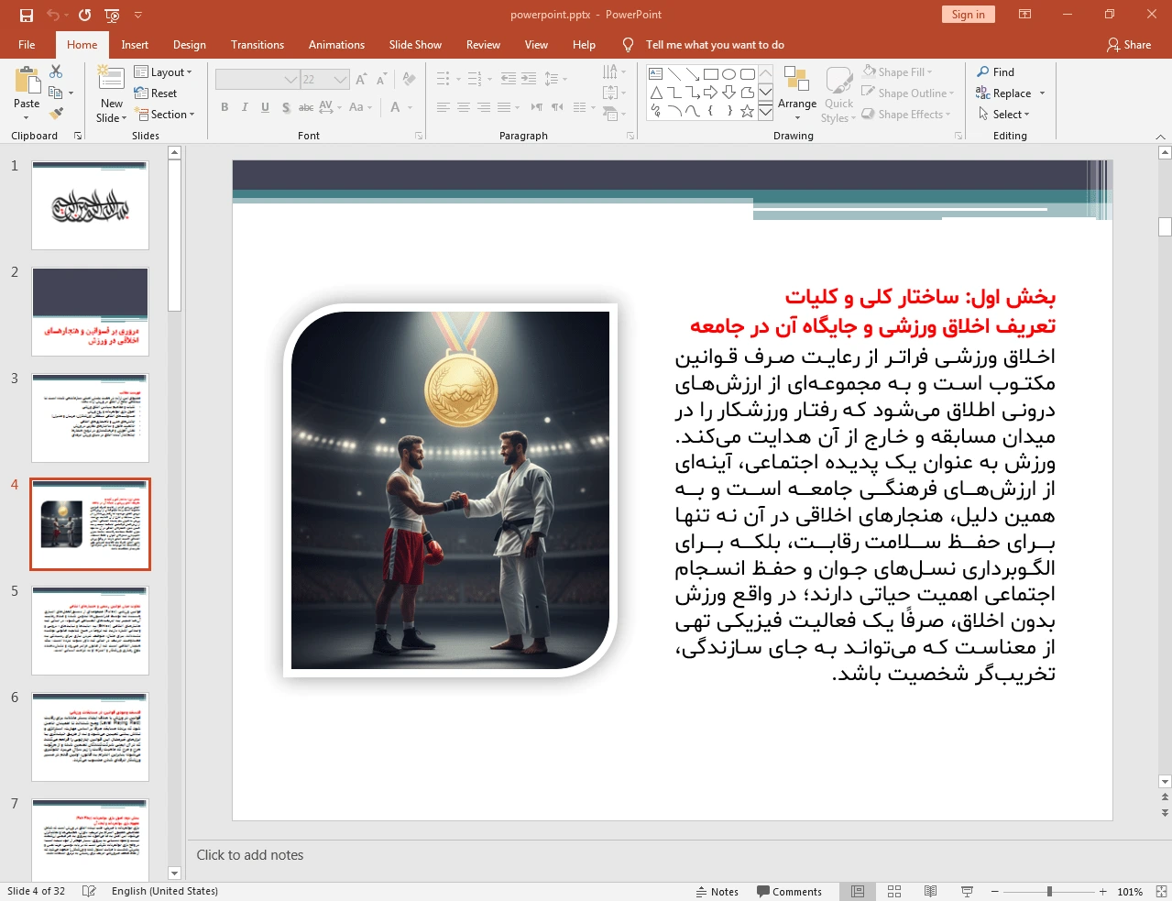The width and height of the screenshot is (1172, 901).
Task: Switch to Reading View icon
Action: [930, 891]
